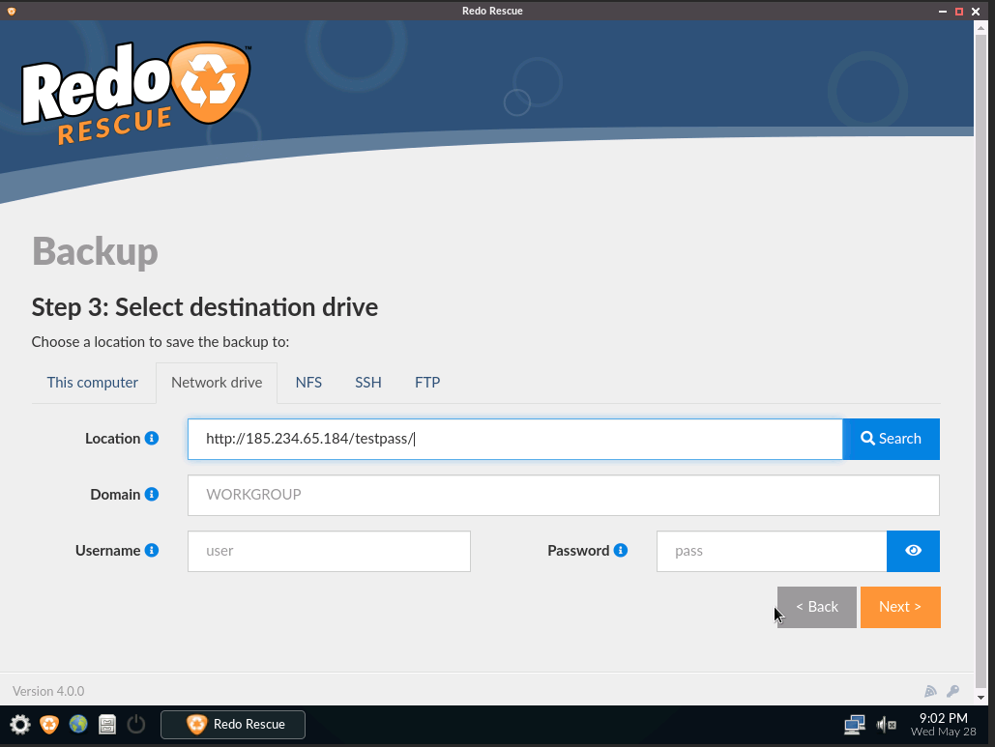
Task: Click the Location input field
Action: (515, 439)
